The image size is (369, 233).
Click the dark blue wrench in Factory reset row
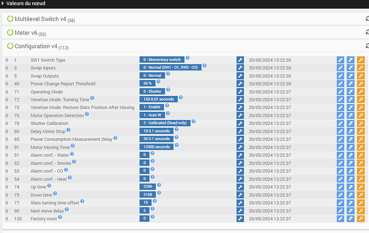pyautogui.click(x=240, y=219)
